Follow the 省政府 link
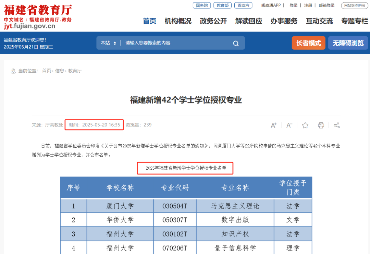Screen dimensions: 370x254 tap(243, 5)
